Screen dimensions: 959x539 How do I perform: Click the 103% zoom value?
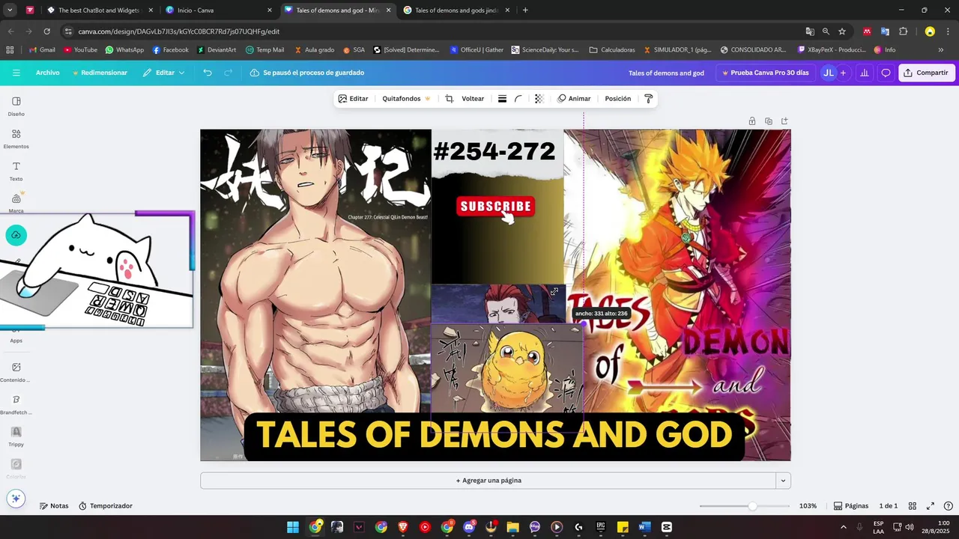click(808, 506)
